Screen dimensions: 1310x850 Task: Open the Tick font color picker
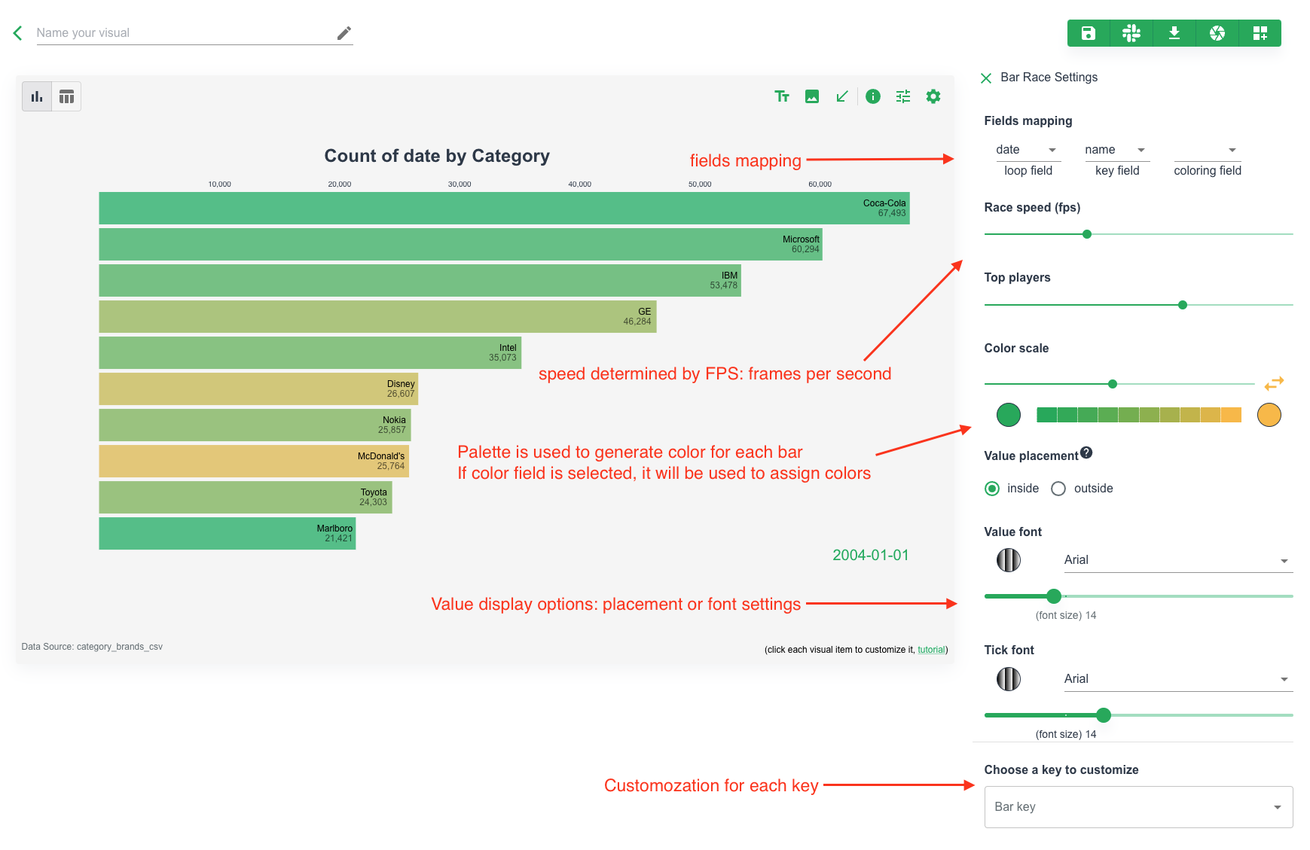coord(1009,679)
